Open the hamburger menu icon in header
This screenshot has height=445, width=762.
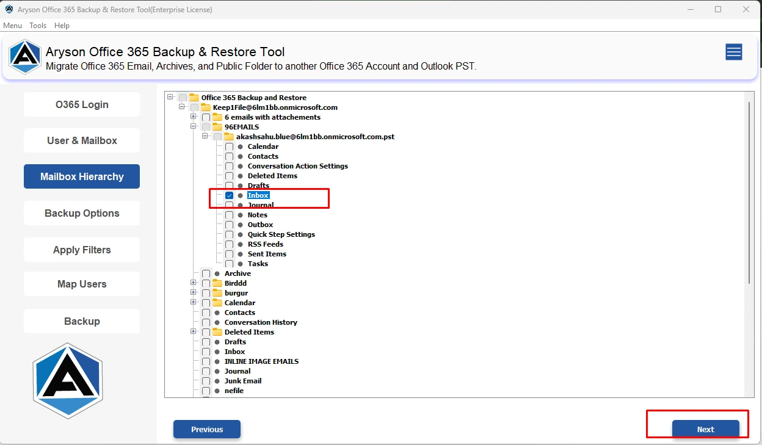tap(733, 52)
